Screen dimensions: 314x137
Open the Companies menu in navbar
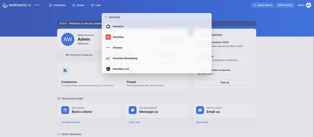(x=57, y=5)
